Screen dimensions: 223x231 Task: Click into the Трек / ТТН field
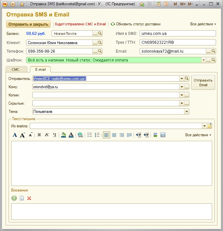(177, 42)
